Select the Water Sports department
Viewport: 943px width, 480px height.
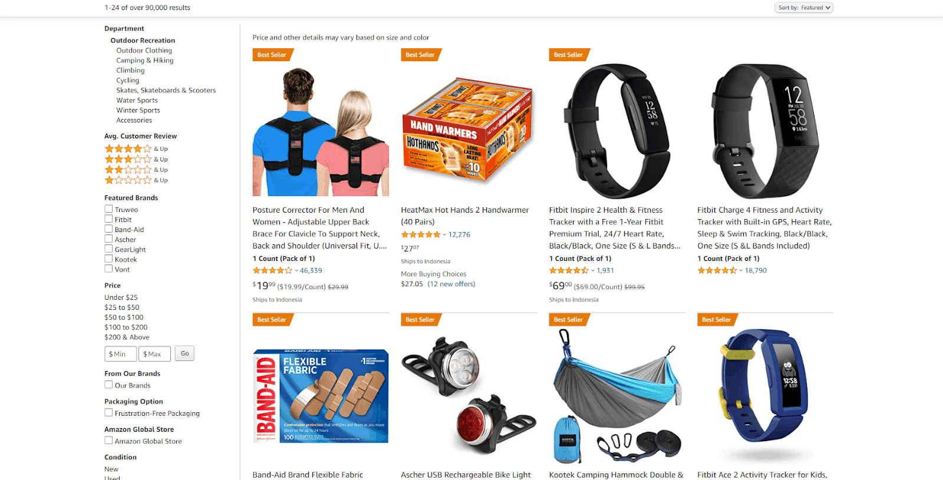point(137,100)
